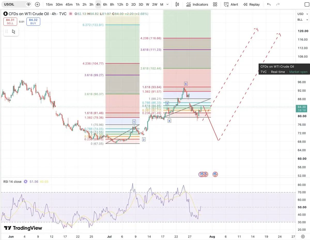Click the Elliott wave label 3

point(167,103)
